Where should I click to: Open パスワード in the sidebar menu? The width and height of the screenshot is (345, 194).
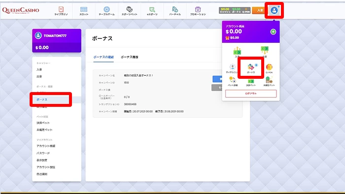coord(43,153)
